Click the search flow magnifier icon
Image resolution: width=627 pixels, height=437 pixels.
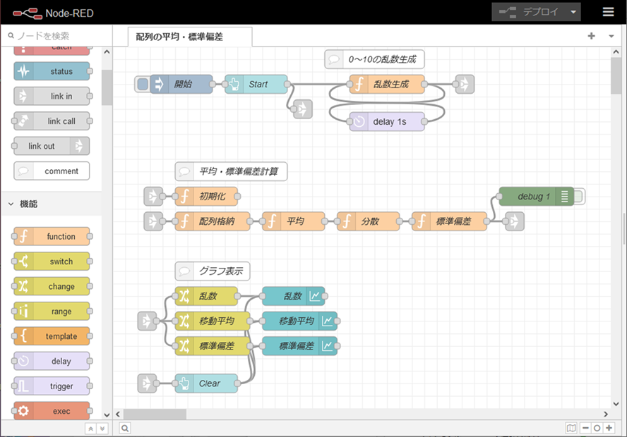pyautogui.click(x=125, y=428)
